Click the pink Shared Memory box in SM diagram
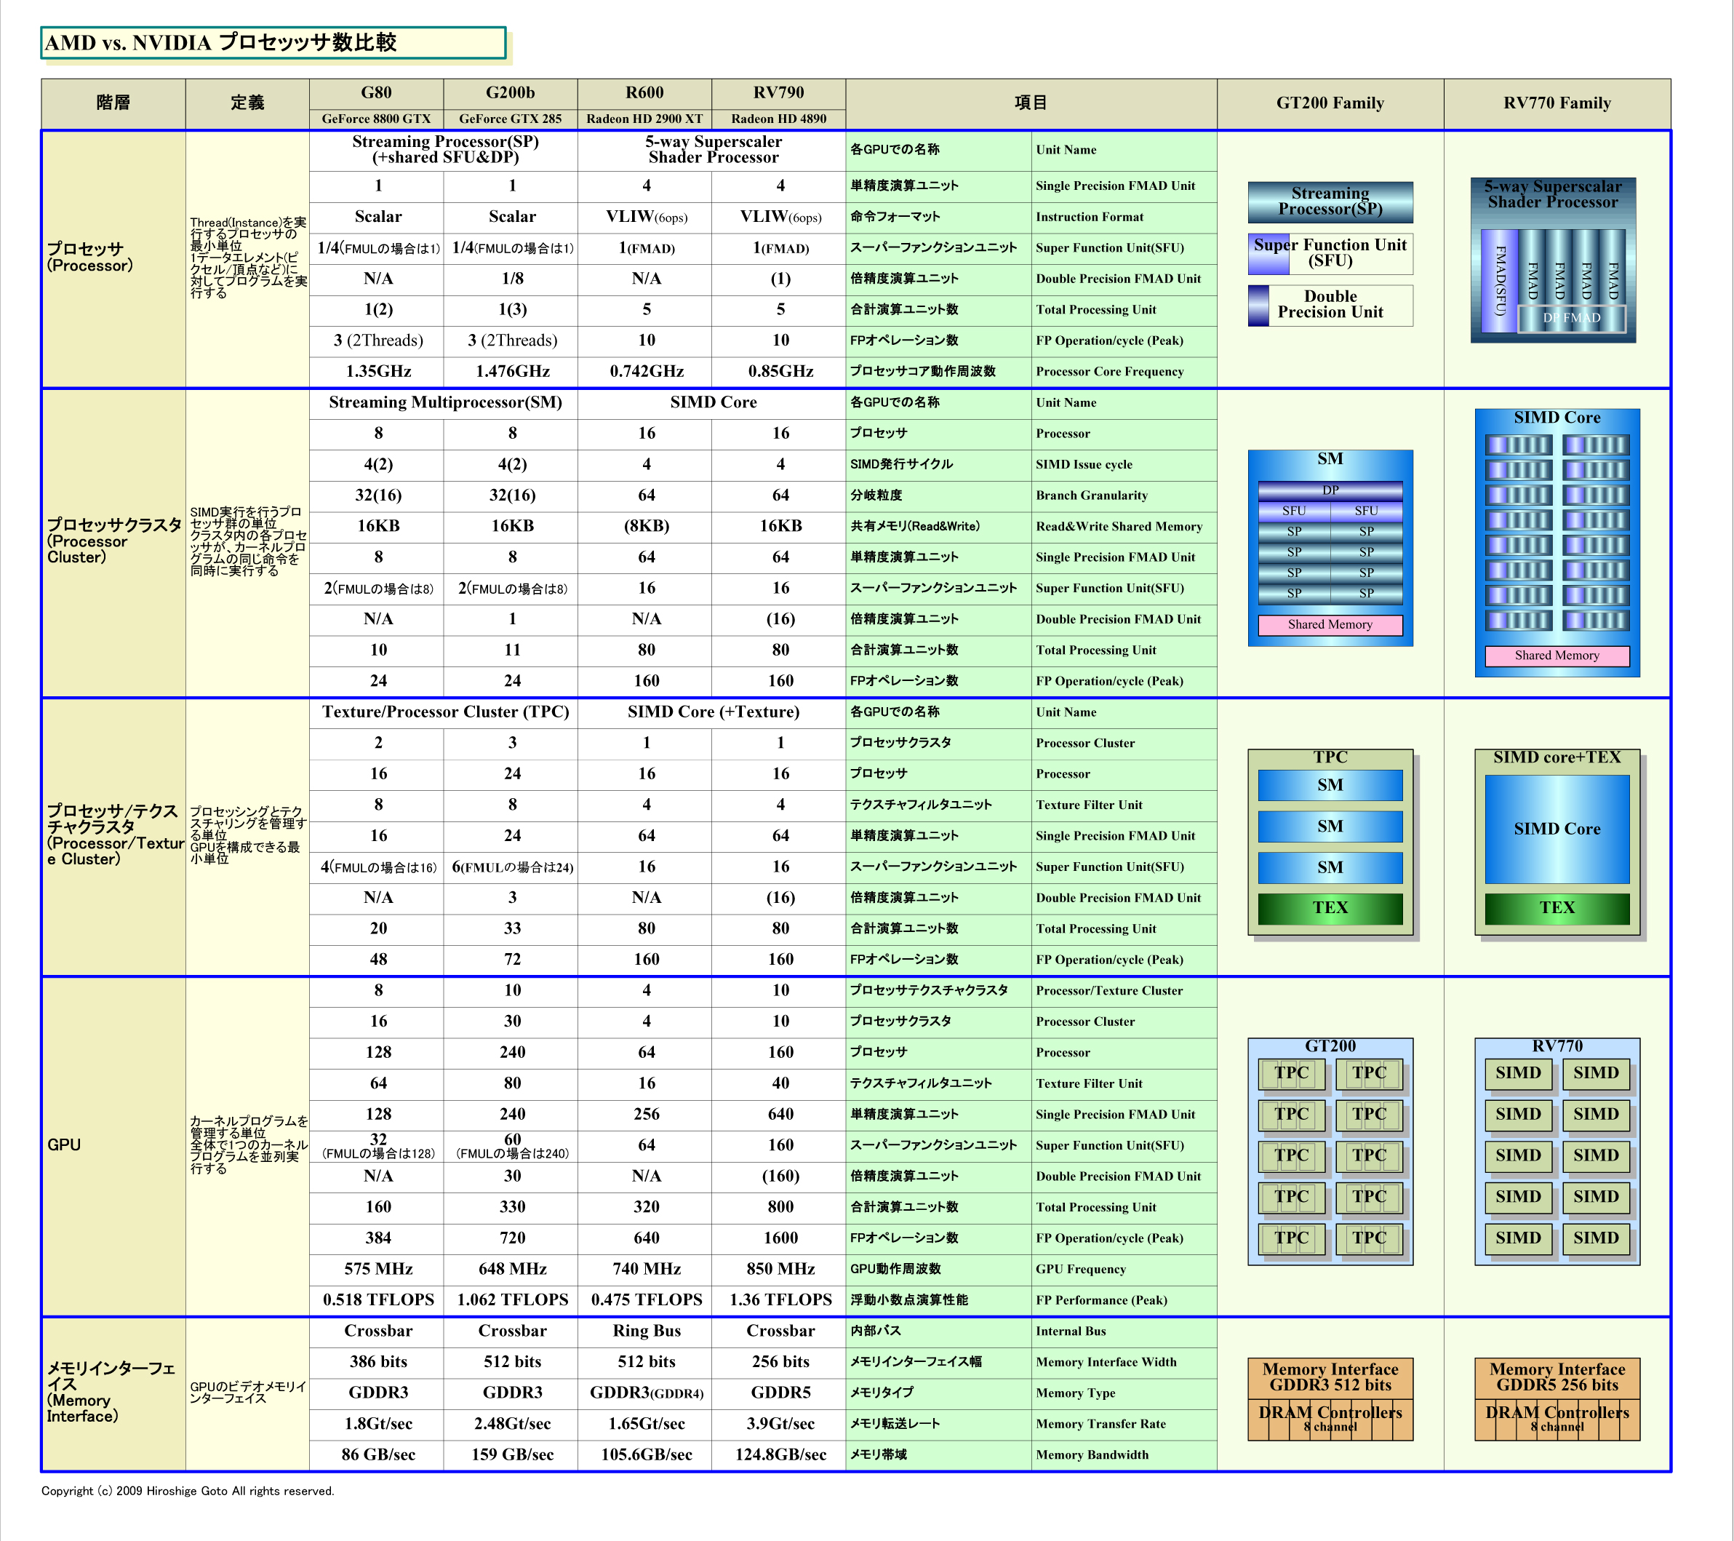Image resolution: width=1734 pixels, height=1541 pixels. pos(1330,624)
